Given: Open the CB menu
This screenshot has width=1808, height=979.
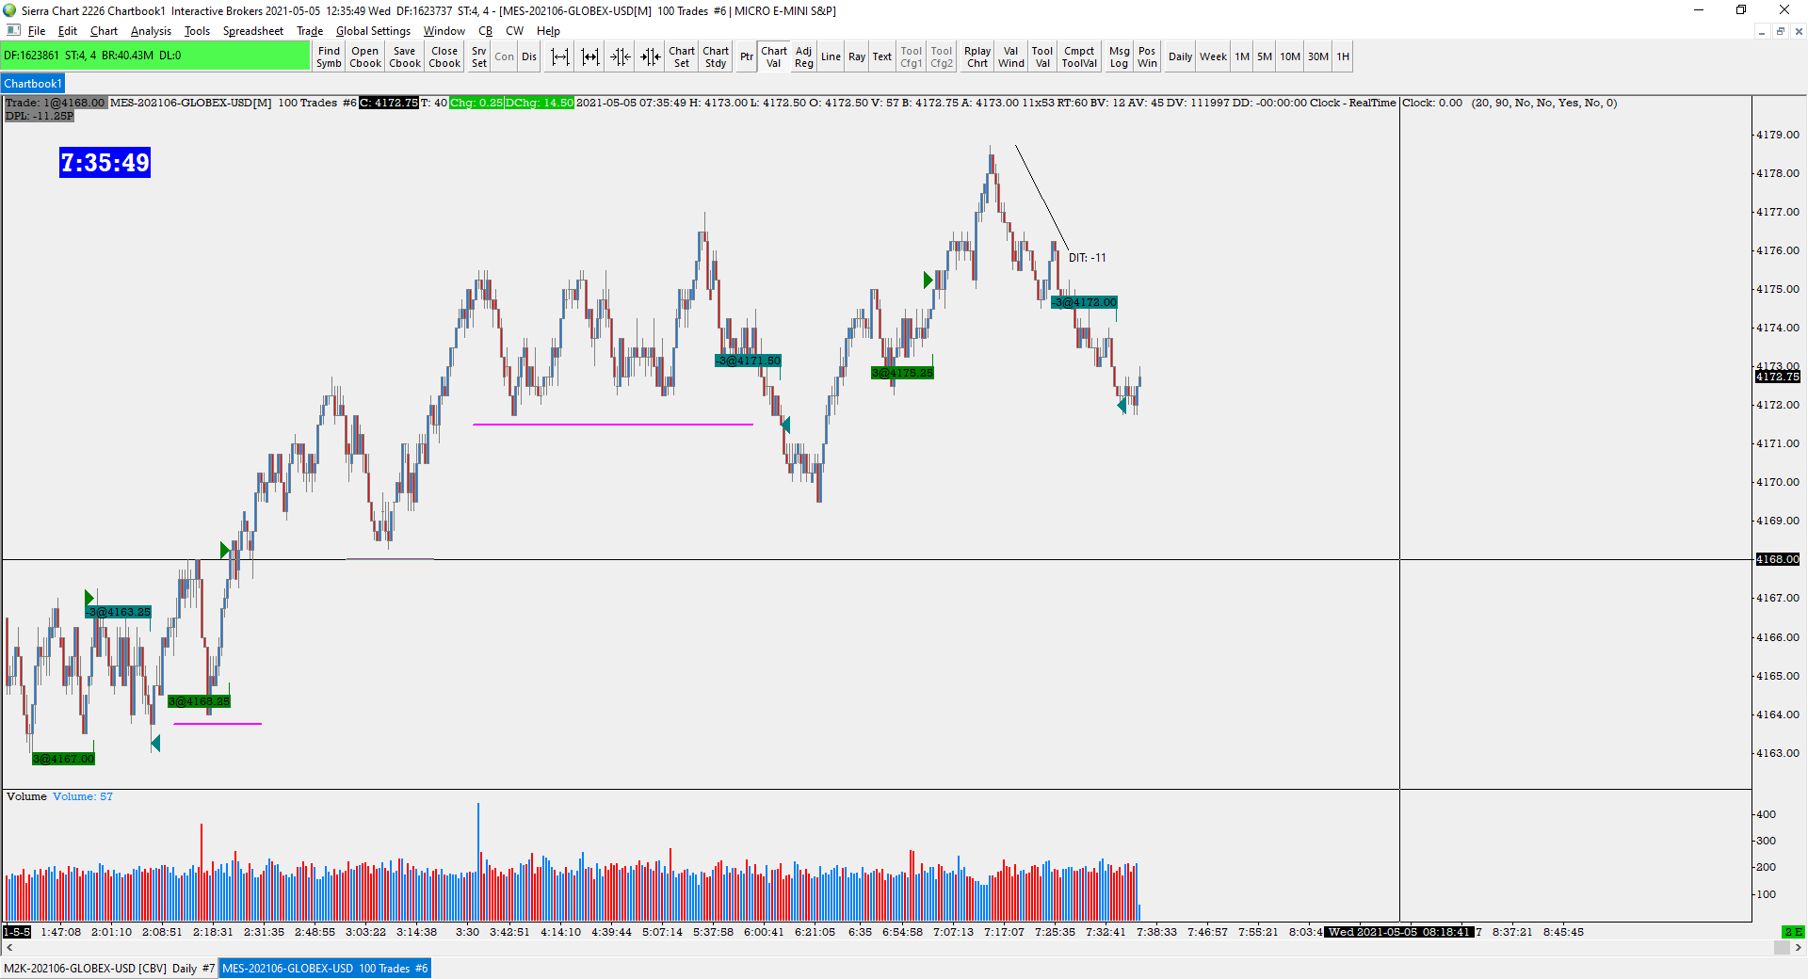Looking at the screenshot, I should (486, 31).
